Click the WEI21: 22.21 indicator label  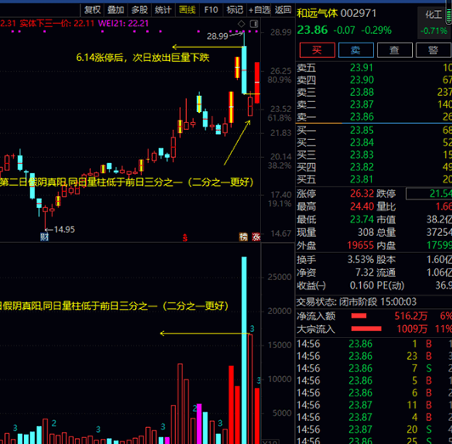pos(123,24)
